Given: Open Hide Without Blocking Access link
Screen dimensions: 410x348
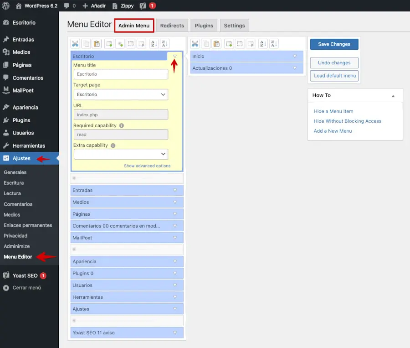Looking at the screenshot, I should point(348,121).
